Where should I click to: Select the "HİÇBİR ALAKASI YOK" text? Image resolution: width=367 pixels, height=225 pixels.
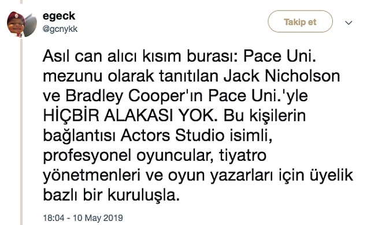pos(128,116)
